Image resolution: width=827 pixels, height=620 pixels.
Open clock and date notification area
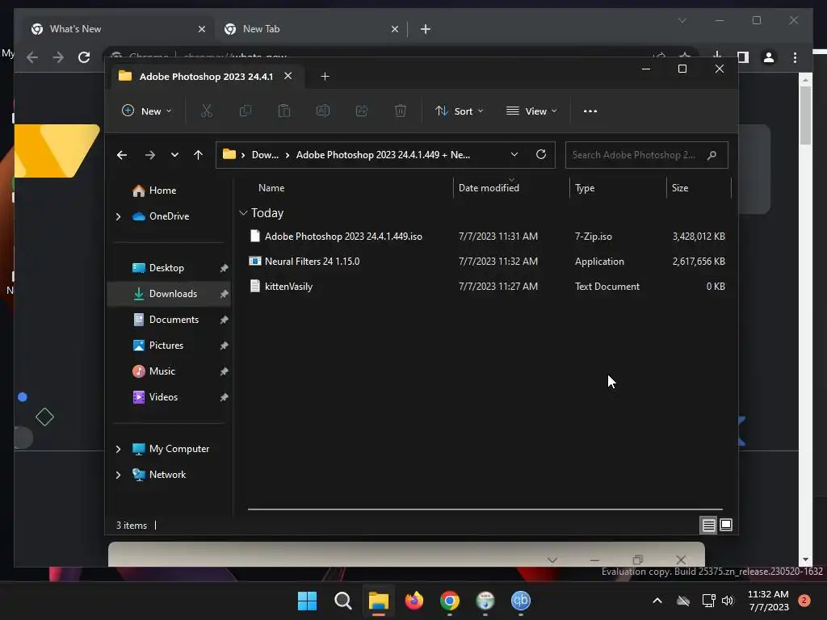tap(768, 601)
